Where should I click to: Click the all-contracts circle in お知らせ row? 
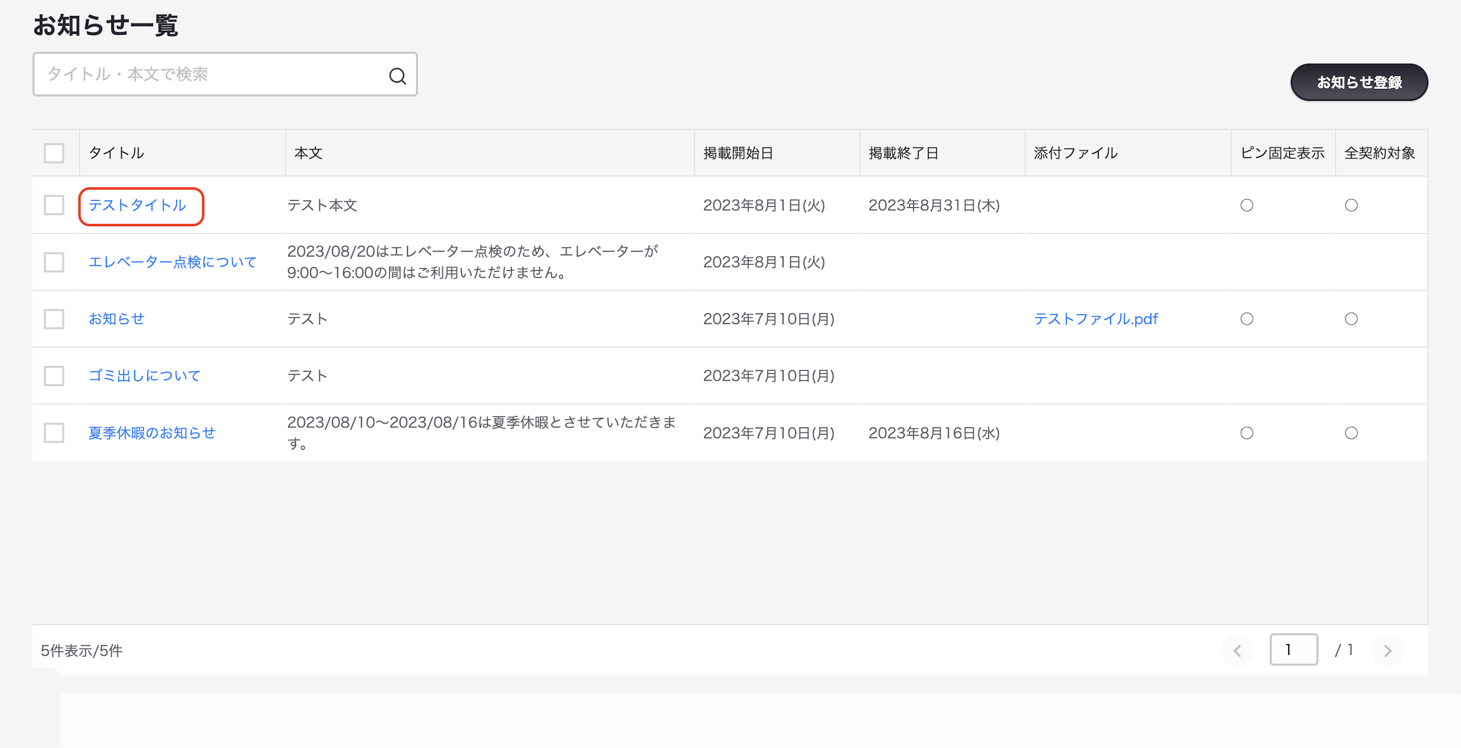coord(1352,319)
